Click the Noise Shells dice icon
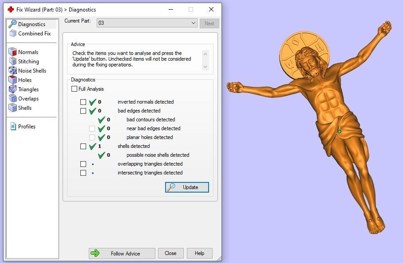This screenshot has height=263, width=403. (12, 70)
